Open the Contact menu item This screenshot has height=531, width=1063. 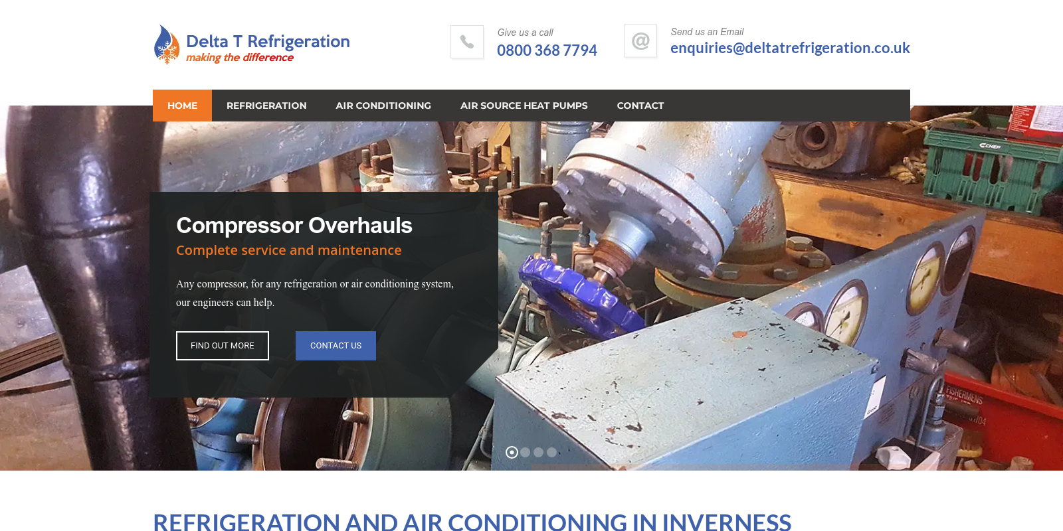click(x=640, y=106)
